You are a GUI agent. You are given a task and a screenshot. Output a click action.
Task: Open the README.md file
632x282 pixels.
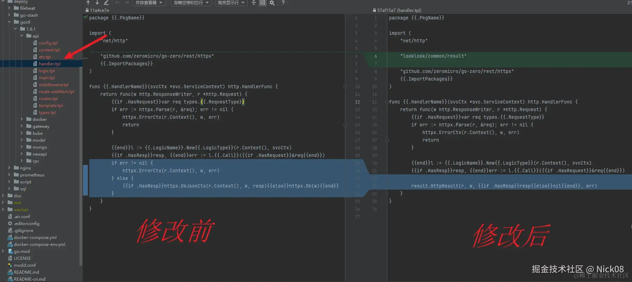click(26, 272)
